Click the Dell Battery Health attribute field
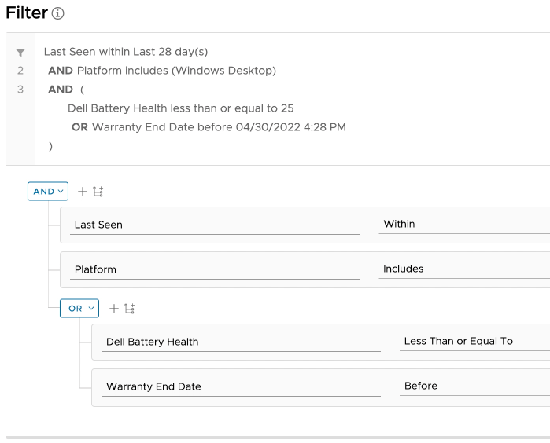 pos(241,342)
